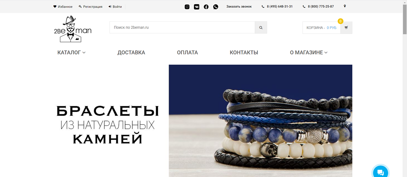
Task: Expand the О МАГАЗИНЕ dropdown menu
Action: click(x=309, y=53)
